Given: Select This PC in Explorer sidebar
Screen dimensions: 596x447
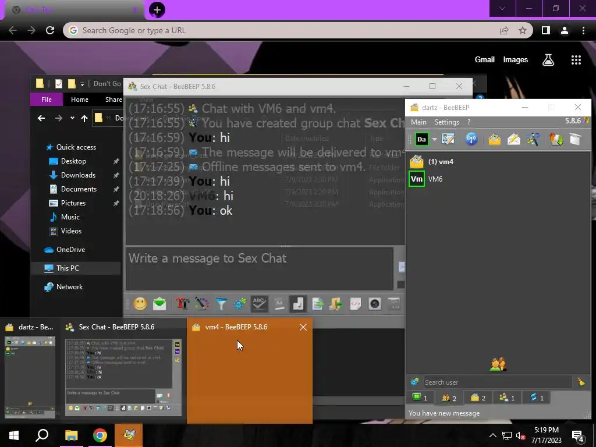Looking at the screenshot, I should pyautogui.click(x=68, y=268).
